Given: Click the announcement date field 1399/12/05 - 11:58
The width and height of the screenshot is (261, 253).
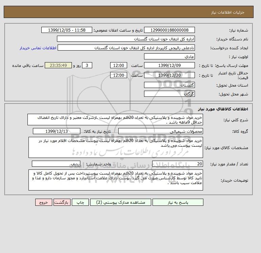Looking at the screenshot, I should click(66, 30).
